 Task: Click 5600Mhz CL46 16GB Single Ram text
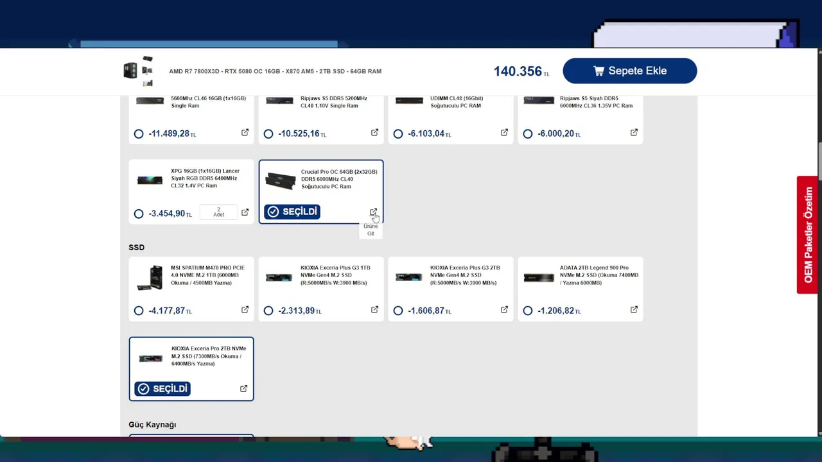tap(209, 102)
